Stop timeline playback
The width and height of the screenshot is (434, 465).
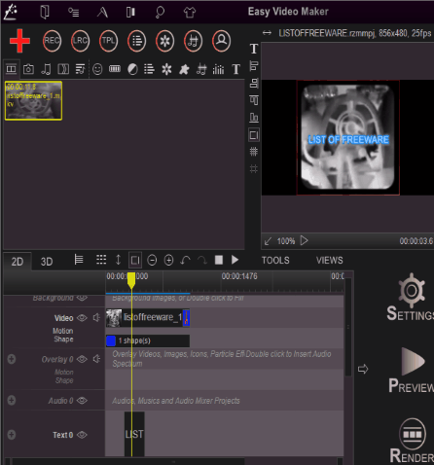coord(219,260)
